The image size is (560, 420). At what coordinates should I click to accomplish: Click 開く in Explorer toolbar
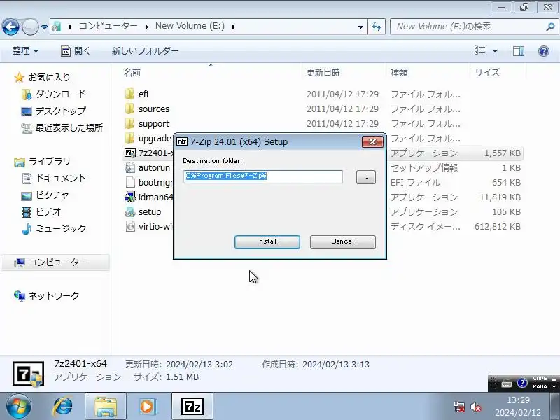tap(76, 51)
